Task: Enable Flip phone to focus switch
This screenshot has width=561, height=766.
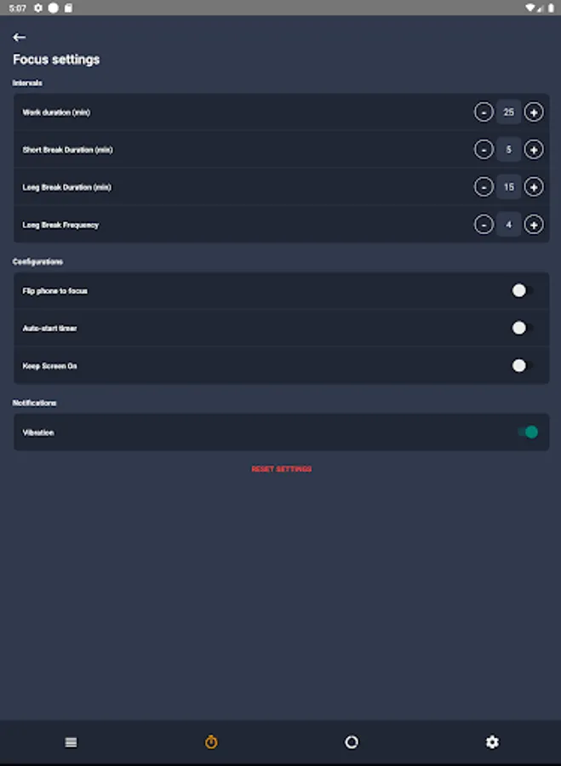Action: coord(523,291)
